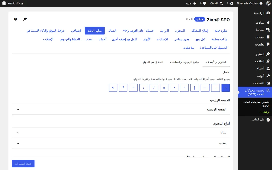The width and height of the screenshot is (272, 170).
Task: Click the Riverside Cycles home icon
Action: pyautogui.click(x=261, y=3)
